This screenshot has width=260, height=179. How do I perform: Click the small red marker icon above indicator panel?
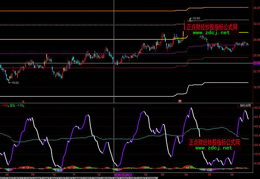[x=180, y=101]
